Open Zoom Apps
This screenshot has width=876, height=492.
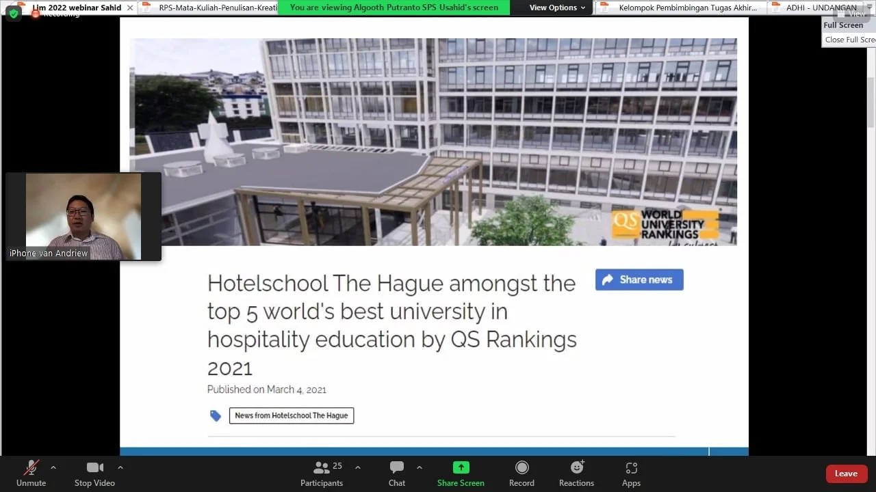point(631,474)
